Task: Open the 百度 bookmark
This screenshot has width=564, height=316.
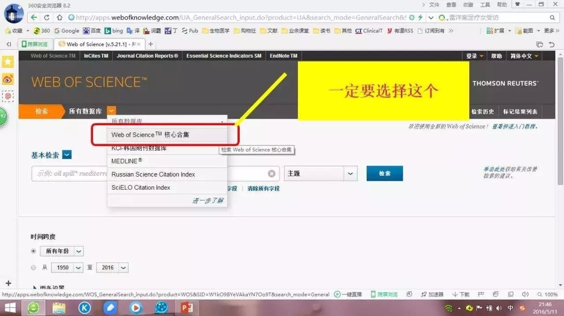Action: tap(92, 31)
